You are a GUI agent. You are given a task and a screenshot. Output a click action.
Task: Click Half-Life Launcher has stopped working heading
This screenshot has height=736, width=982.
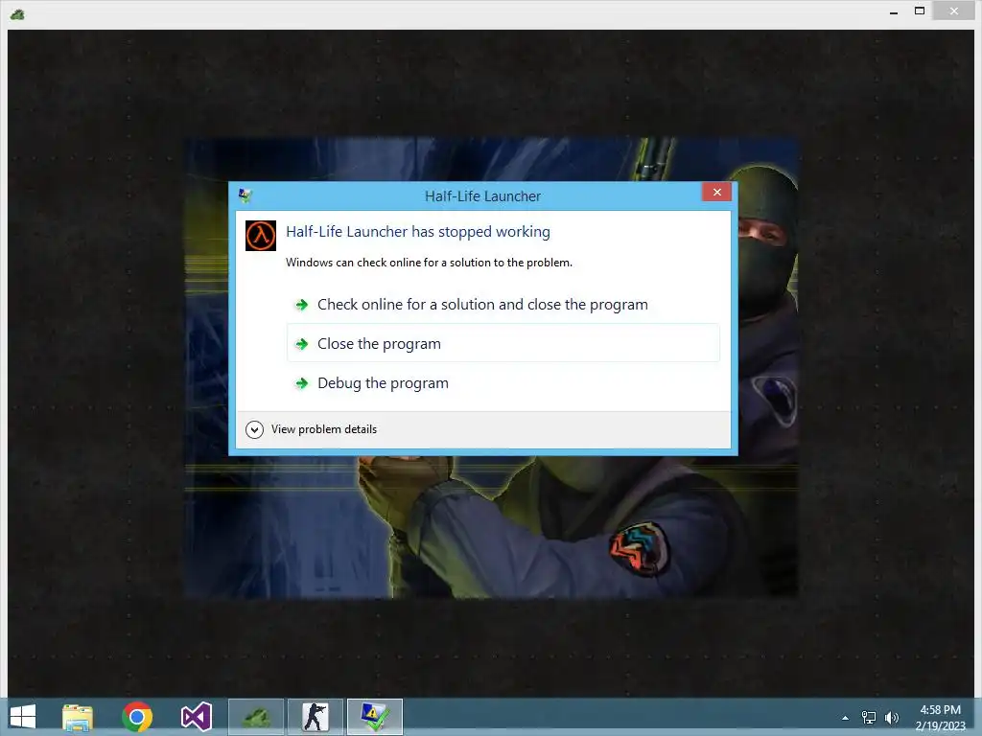pyautogui.click(x=418, y=232)
